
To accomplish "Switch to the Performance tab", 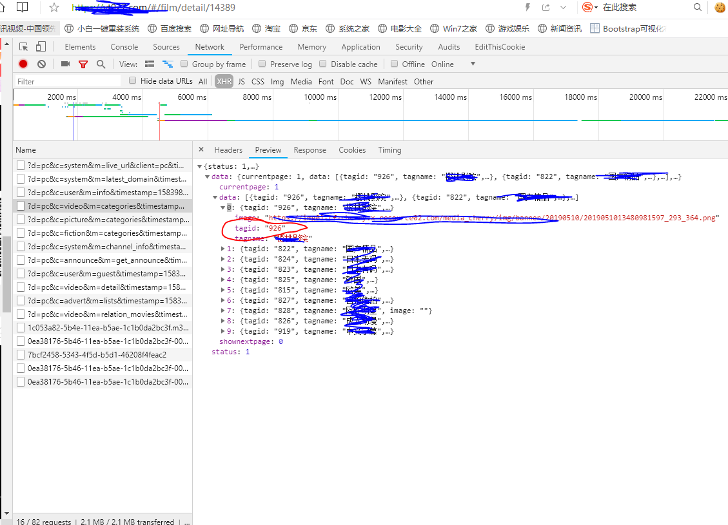I will coord(261,47).
